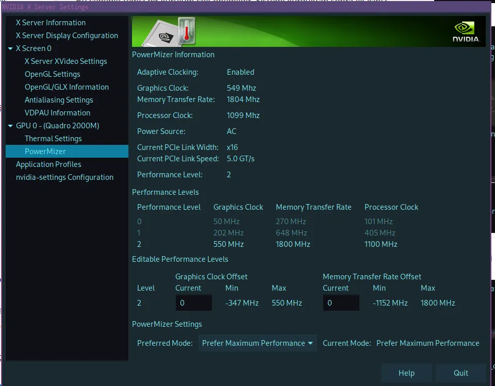Click the -1152 MHz minimum offset value

pyautogui.click(x=390, y=303)
